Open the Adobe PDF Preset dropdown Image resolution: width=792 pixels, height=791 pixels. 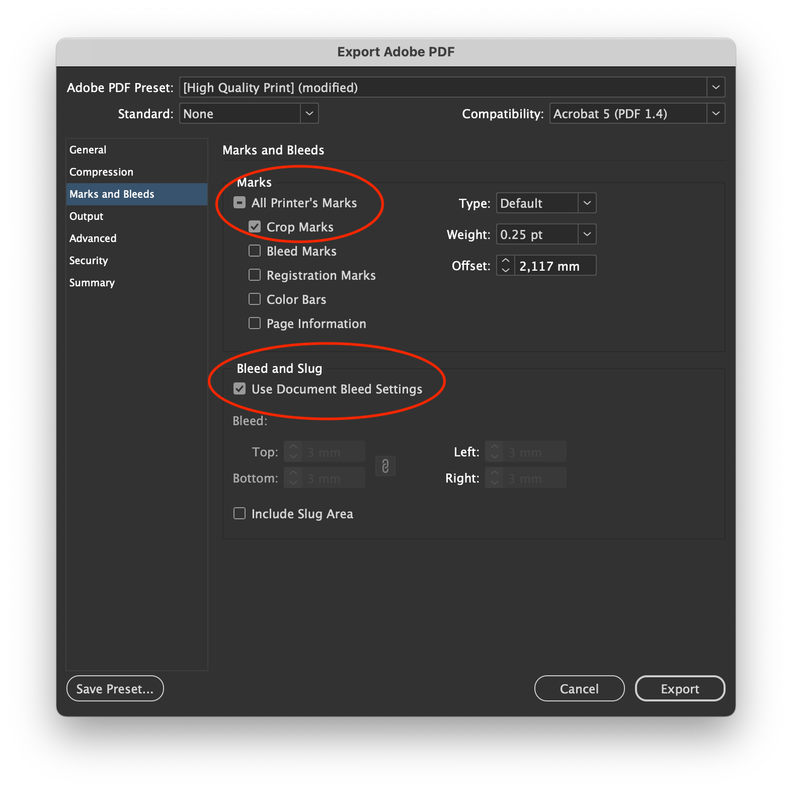pos(452,88)
